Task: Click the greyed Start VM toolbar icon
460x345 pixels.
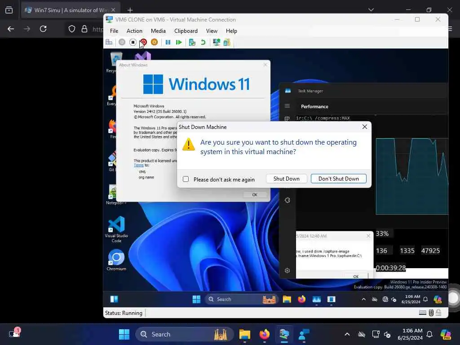Action: pos(122,42)
